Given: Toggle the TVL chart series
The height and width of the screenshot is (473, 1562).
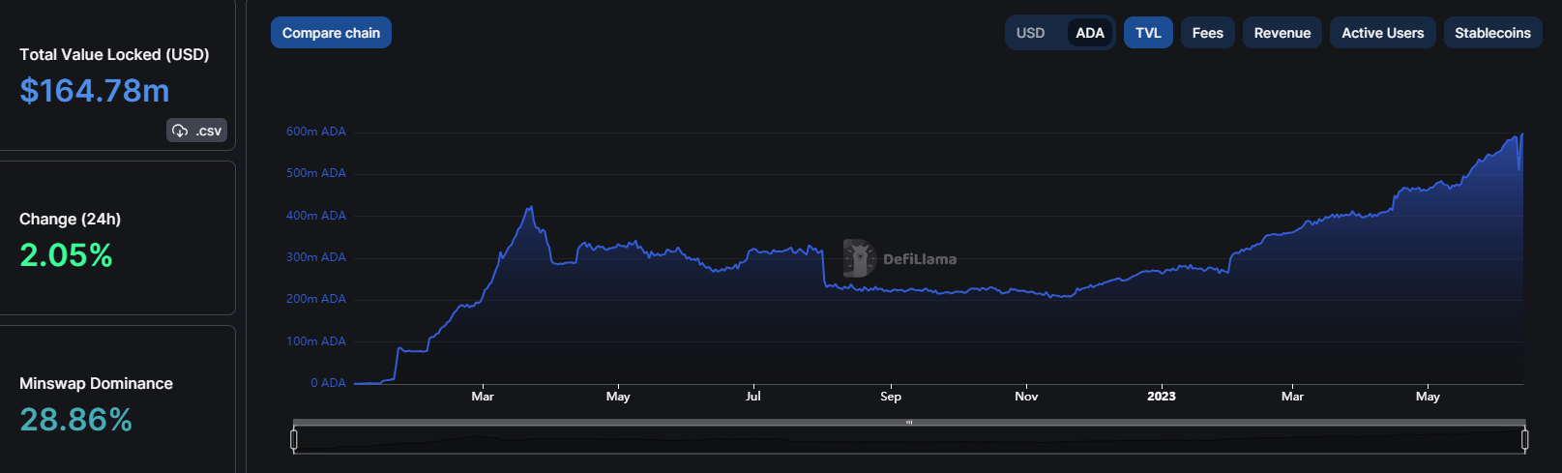Looking at the screenshot, I should point(1148,33).
